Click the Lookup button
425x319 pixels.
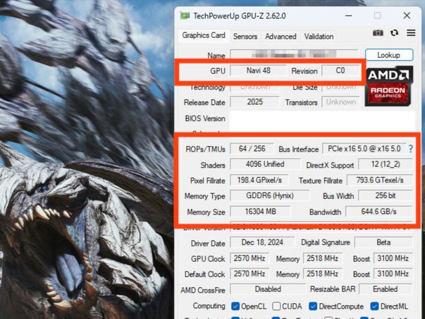click(389, 55)
